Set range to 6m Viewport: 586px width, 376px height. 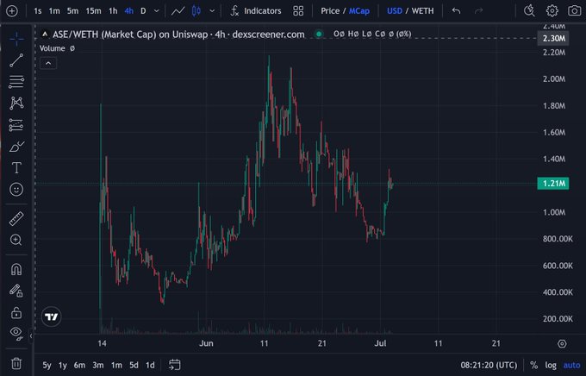[79, 365]
